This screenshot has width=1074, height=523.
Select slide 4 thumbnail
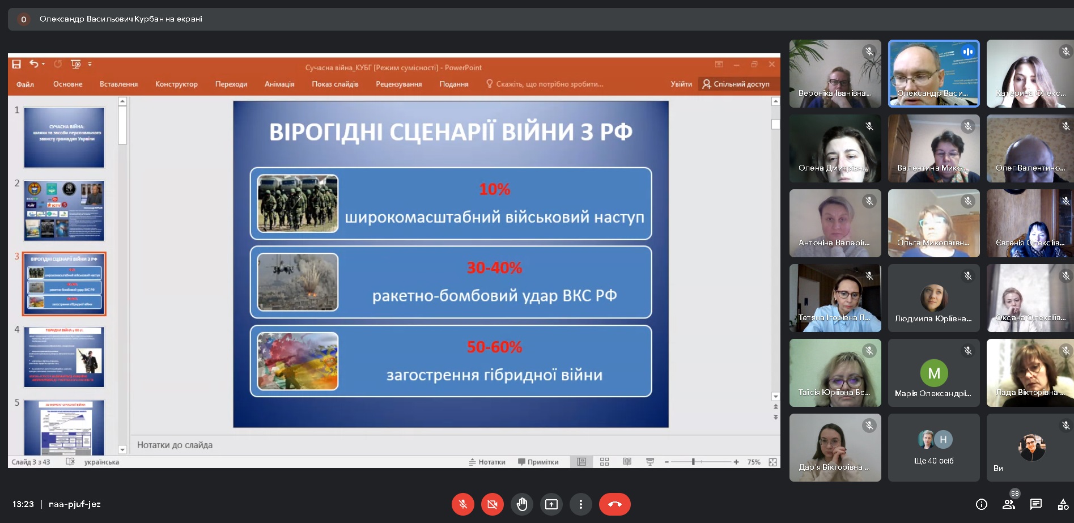click(x=64, y=356)
